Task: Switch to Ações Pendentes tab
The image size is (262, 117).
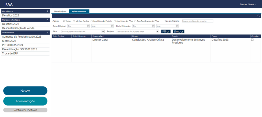Action: tap(79, 11)
